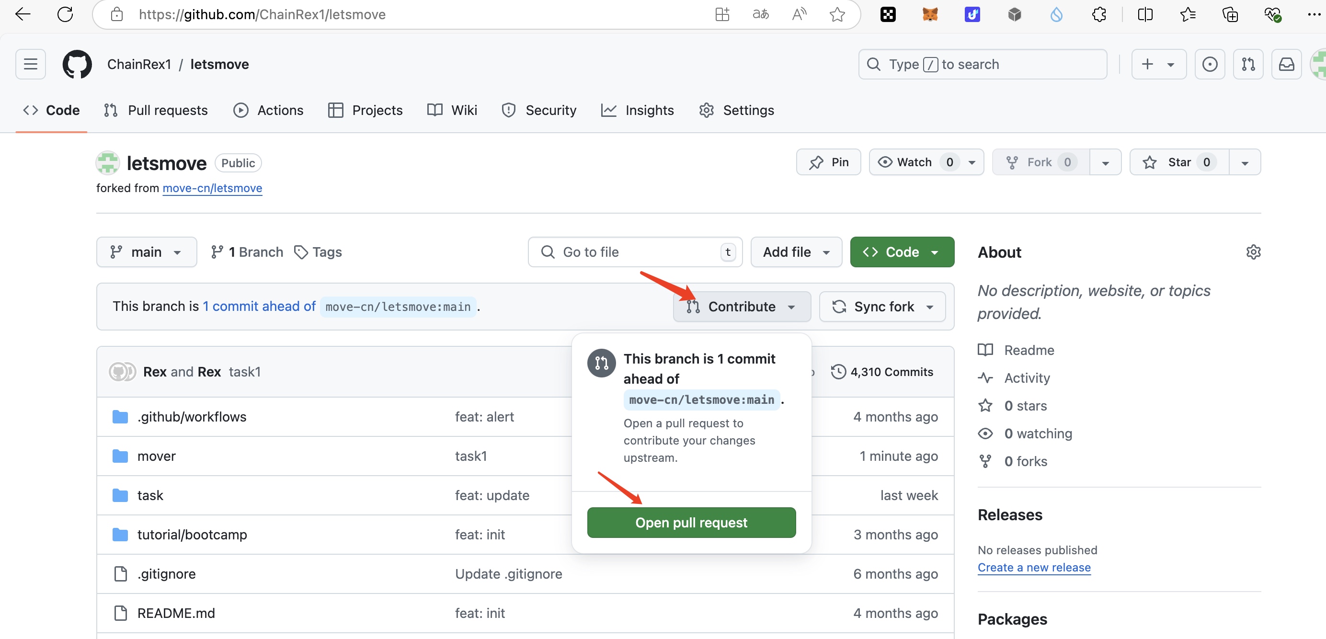Expand the Fork options arrow
Image resolution: width=1326 pixels, height=639 pixels.
pyautogui.click(x=1105, y=162)
